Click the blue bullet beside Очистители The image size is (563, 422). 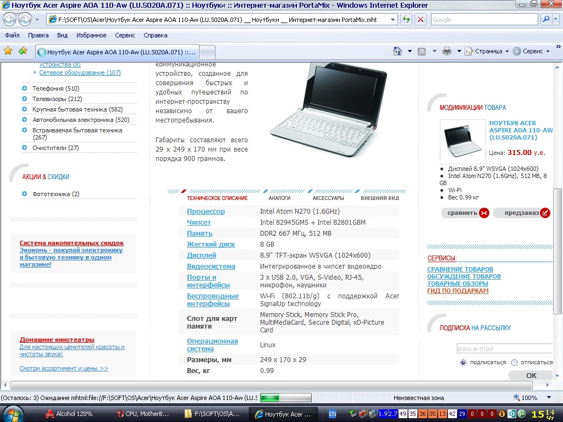coord(24,147)
